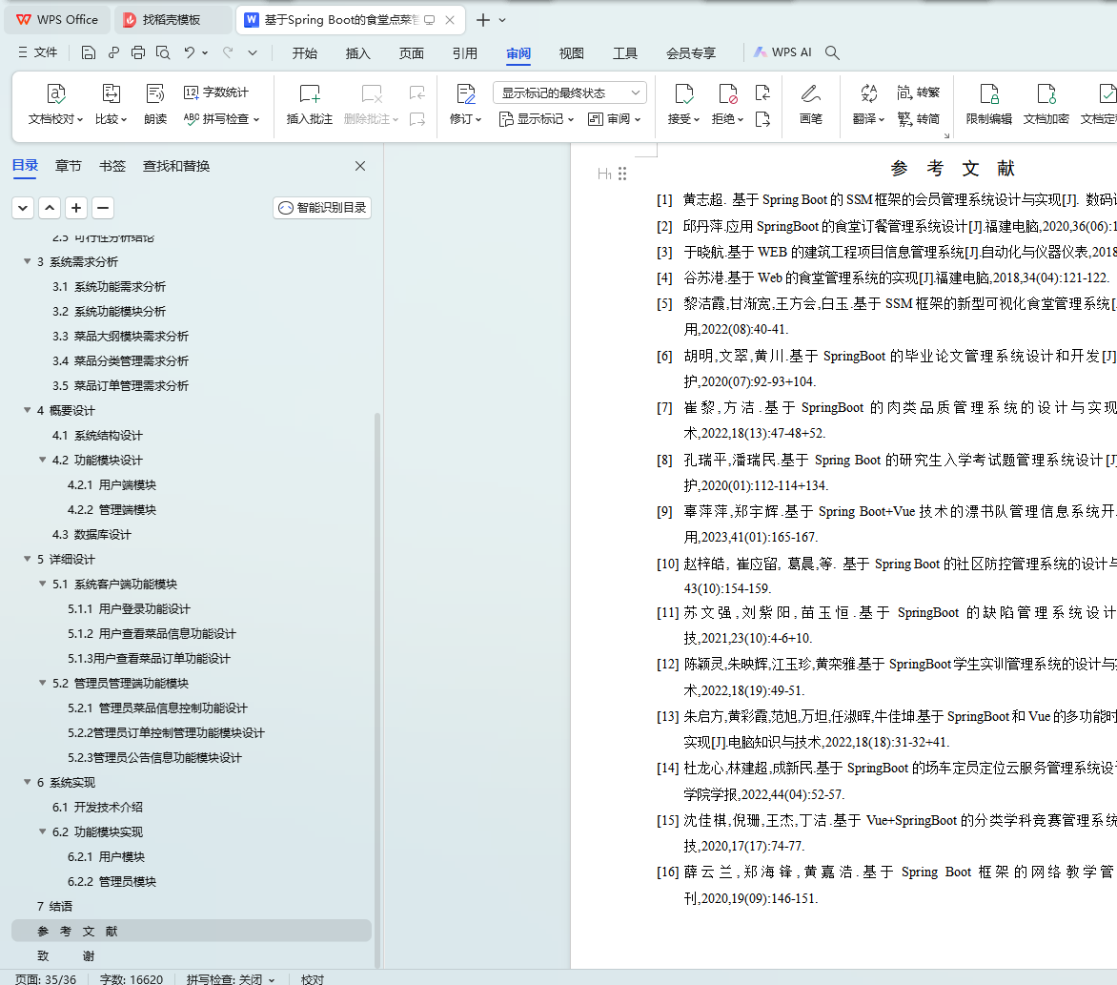Click the new tab plus button
The height and width of the screenshot is (985, 1117).
click(483, 20)
